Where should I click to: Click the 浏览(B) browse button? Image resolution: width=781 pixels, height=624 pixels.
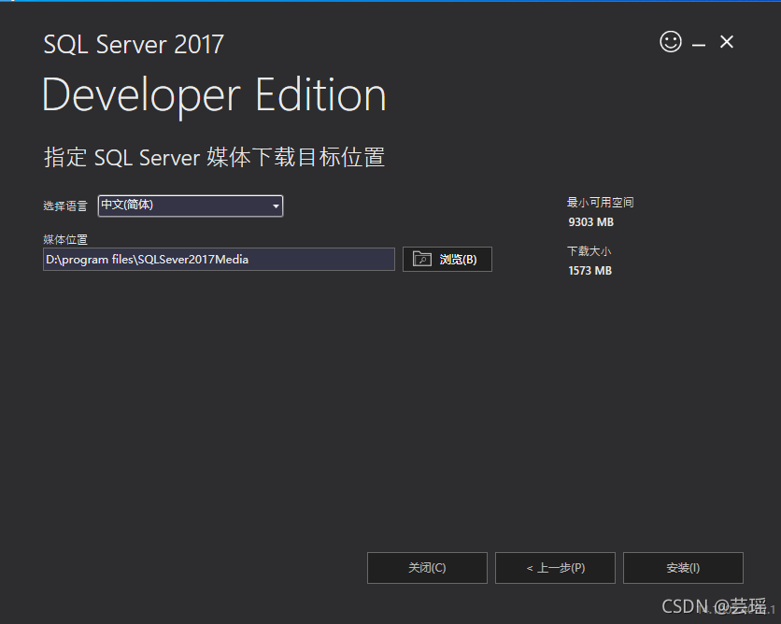click(x=447, y=259)
